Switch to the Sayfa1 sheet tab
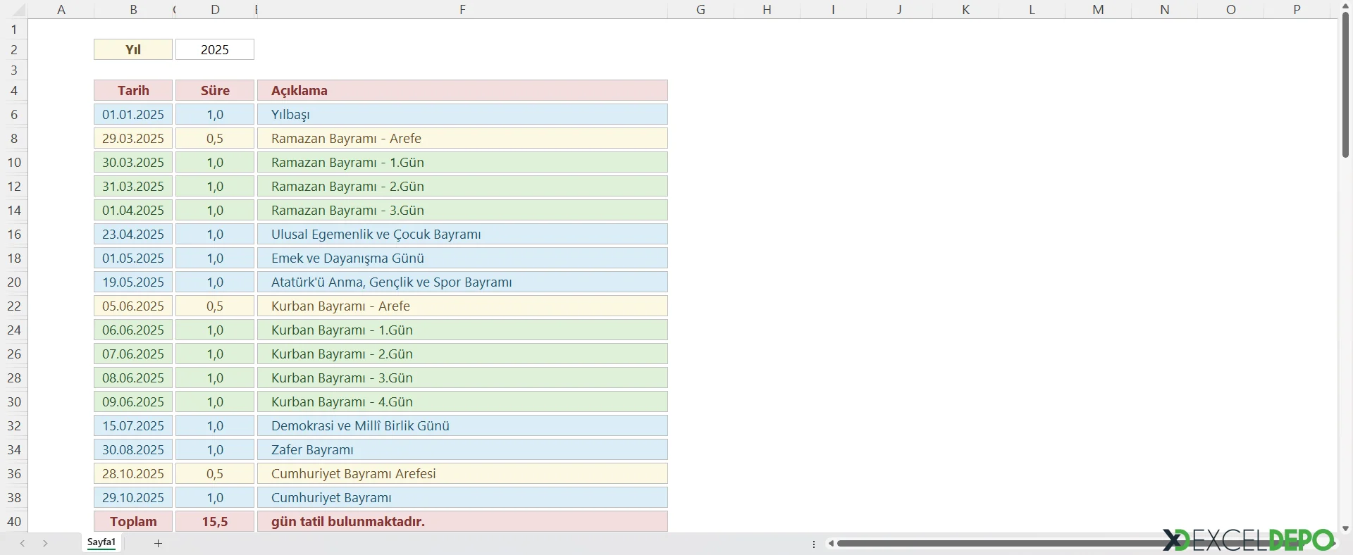Screen dimensions: 1353x555 [101, 542]
